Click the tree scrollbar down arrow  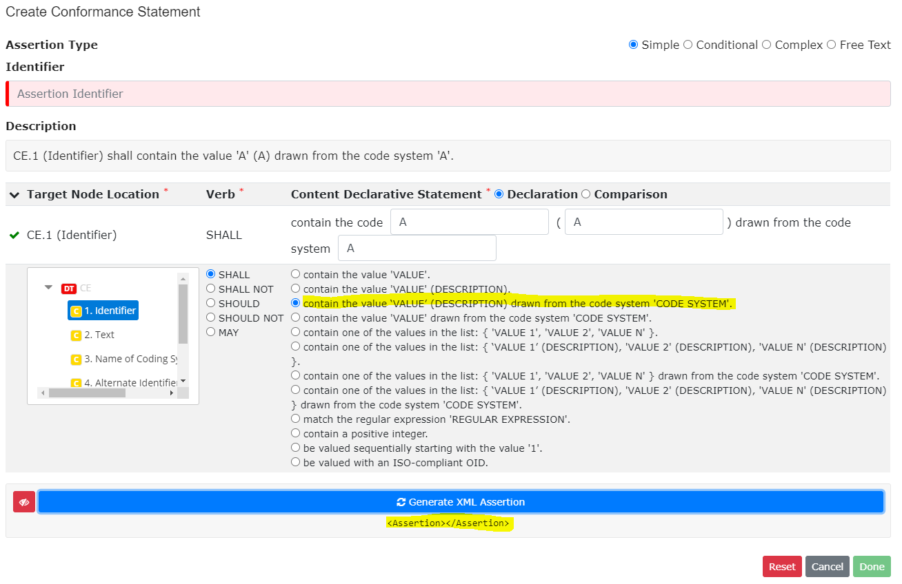pos(183,382)
